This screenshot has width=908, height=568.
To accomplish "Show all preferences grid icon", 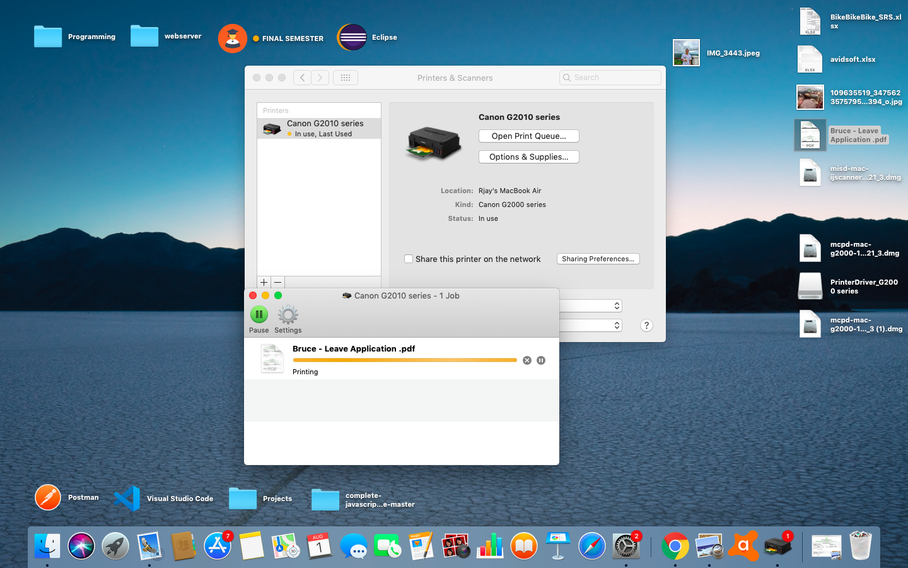I will [x=345, y=78].
